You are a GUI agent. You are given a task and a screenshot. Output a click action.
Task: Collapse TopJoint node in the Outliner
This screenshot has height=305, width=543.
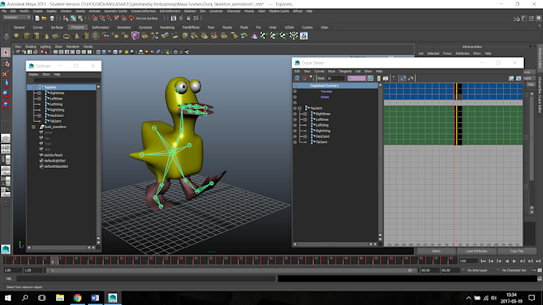pos(34,88)
